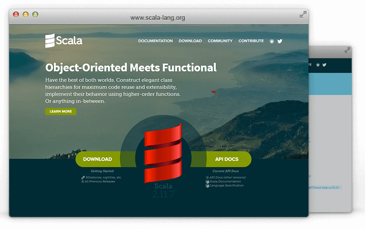
Task: Go to the COMMUNITY navigation item
Action: pos(220,41)
